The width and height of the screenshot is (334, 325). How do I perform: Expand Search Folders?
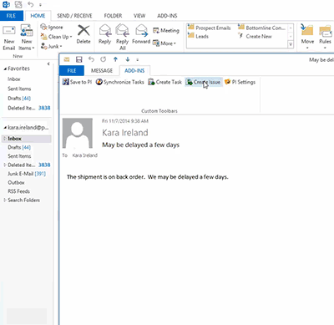coord(5,200)
